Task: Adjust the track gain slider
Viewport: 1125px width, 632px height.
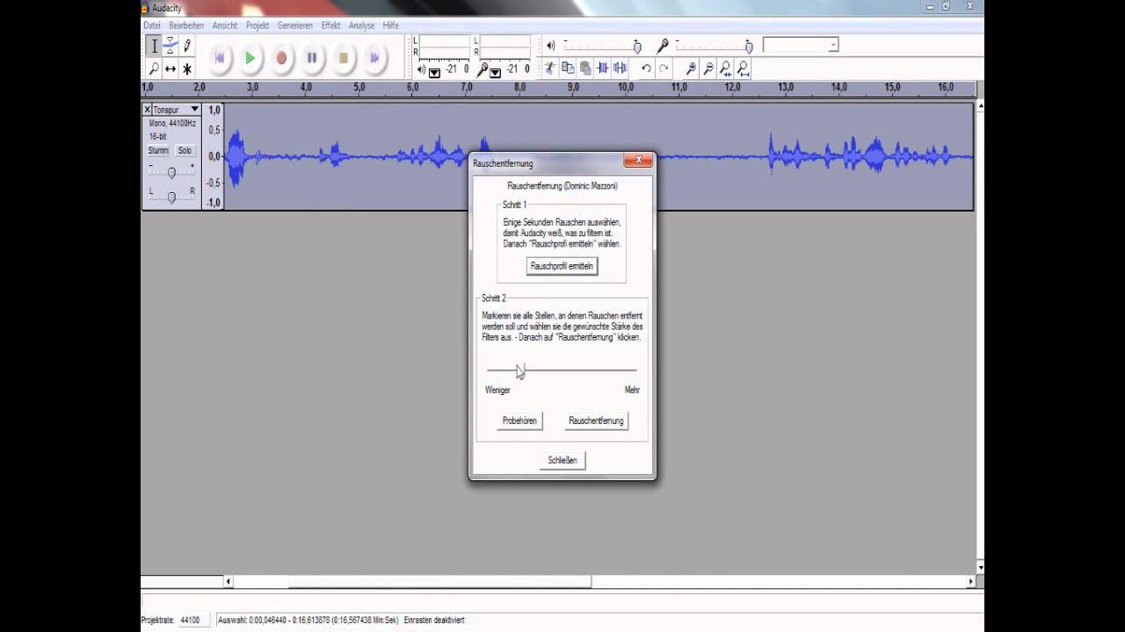Action: tap(171, 172)
